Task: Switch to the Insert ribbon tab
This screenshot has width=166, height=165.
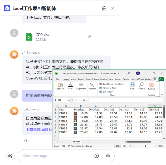Action: tap(73, 79)
